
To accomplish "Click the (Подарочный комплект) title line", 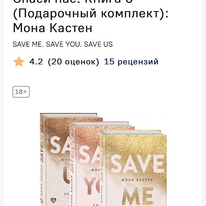I will 91,14.
